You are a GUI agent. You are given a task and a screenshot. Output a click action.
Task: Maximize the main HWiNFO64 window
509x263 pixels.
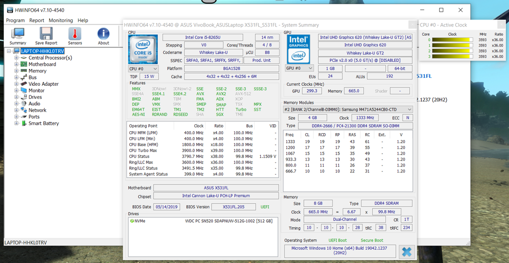coord(441,10)
